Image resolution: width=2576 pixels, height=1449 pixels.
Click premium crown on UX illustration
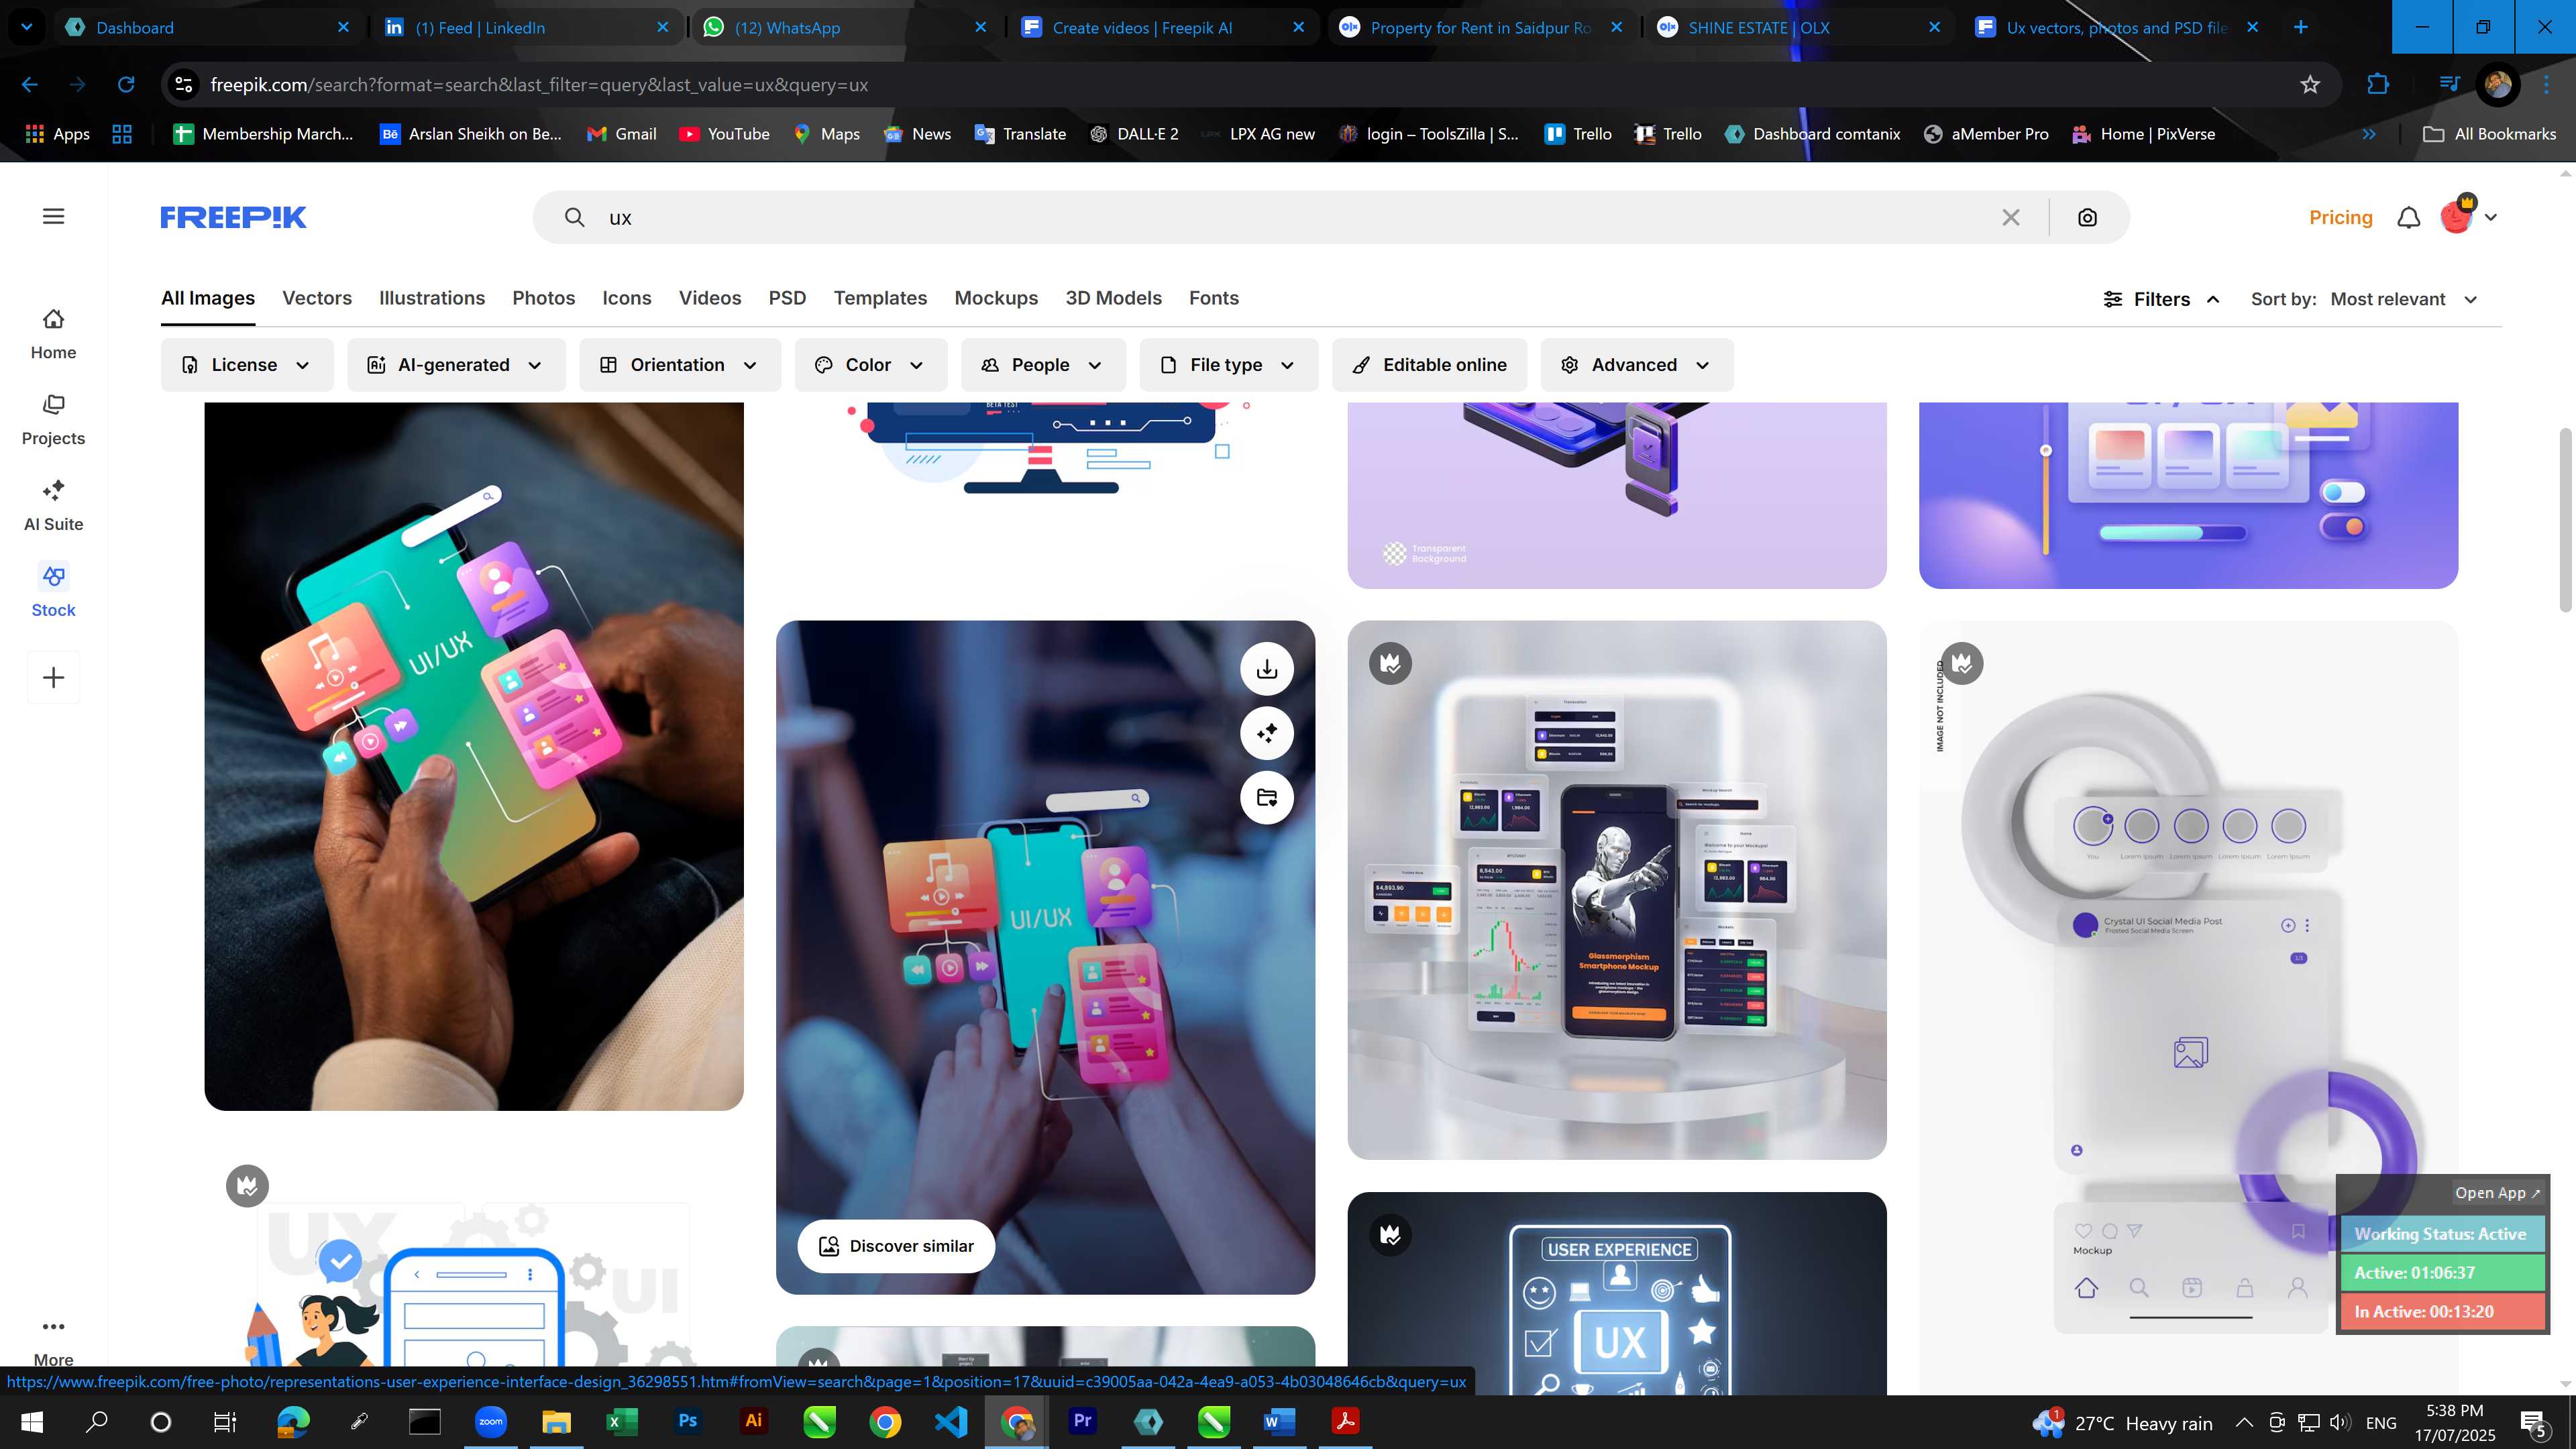pos(247,1186)
